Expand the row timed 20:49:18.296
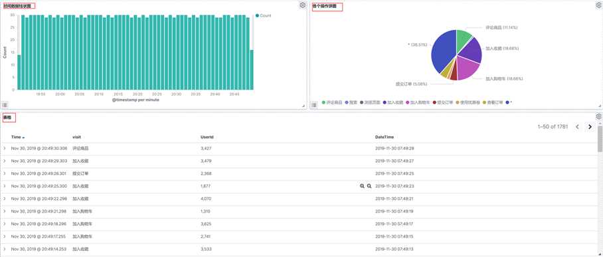This screenshot has width=603, height=257. click(x=5, y=224)
